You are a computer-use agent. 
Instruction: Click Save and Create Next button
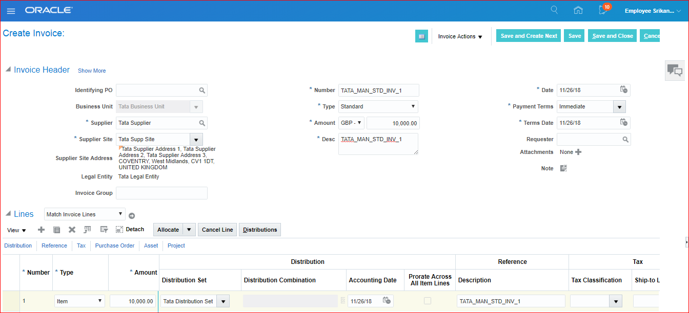[x=529, y=36]
